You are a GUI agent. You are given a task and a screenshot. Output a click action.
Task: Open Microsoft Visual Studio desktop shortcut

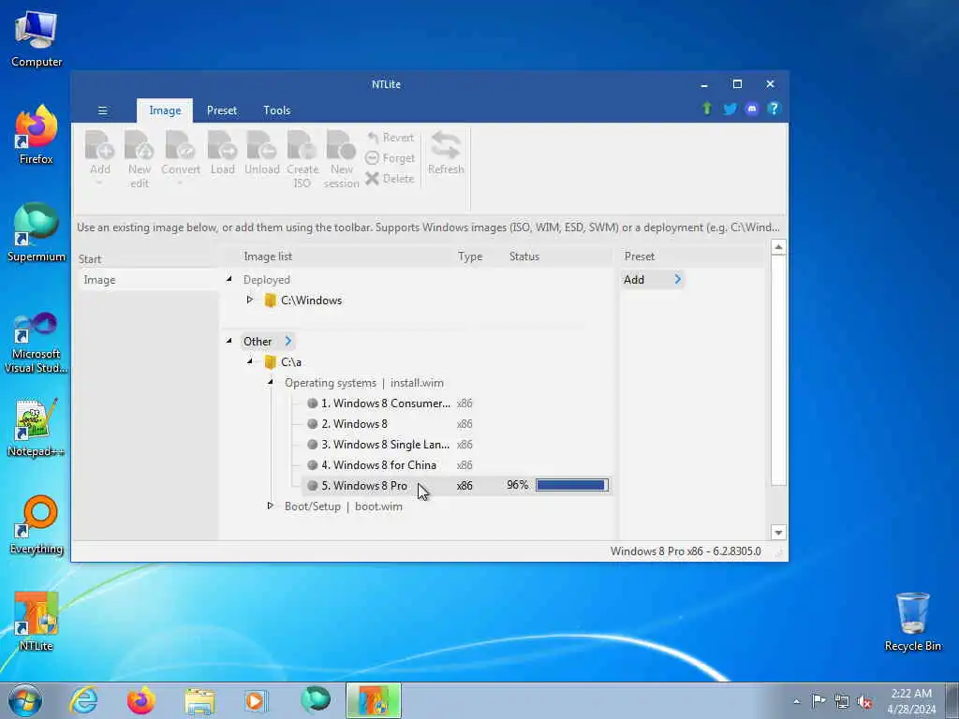tap(37, 343)
